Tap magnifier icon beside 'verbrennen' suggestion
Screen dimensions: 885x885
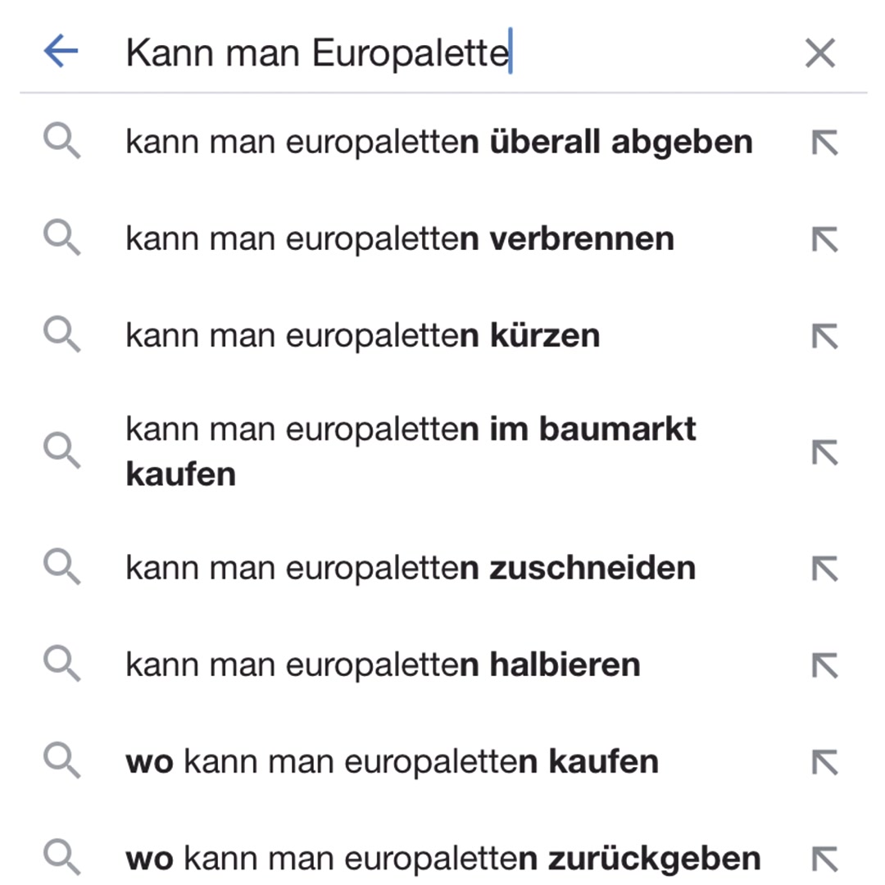(62, 238)
